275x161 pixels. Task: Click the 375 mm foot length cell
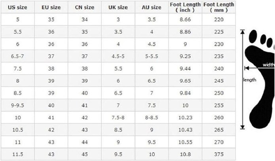point(219,154)
